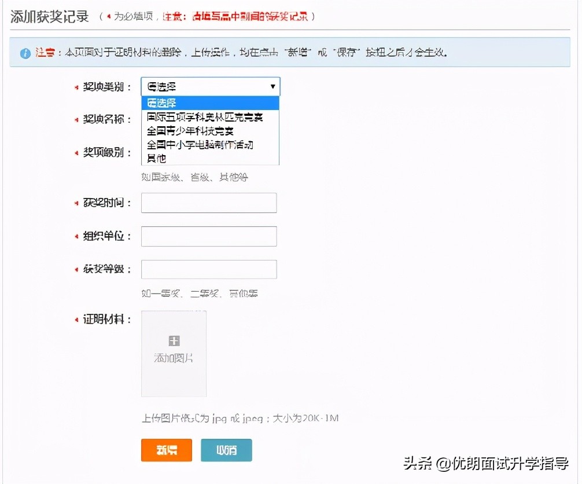Click the 奖项级别 field label
Image resolution: width=582 pixels, height=484 pixels.
[107, 152]
